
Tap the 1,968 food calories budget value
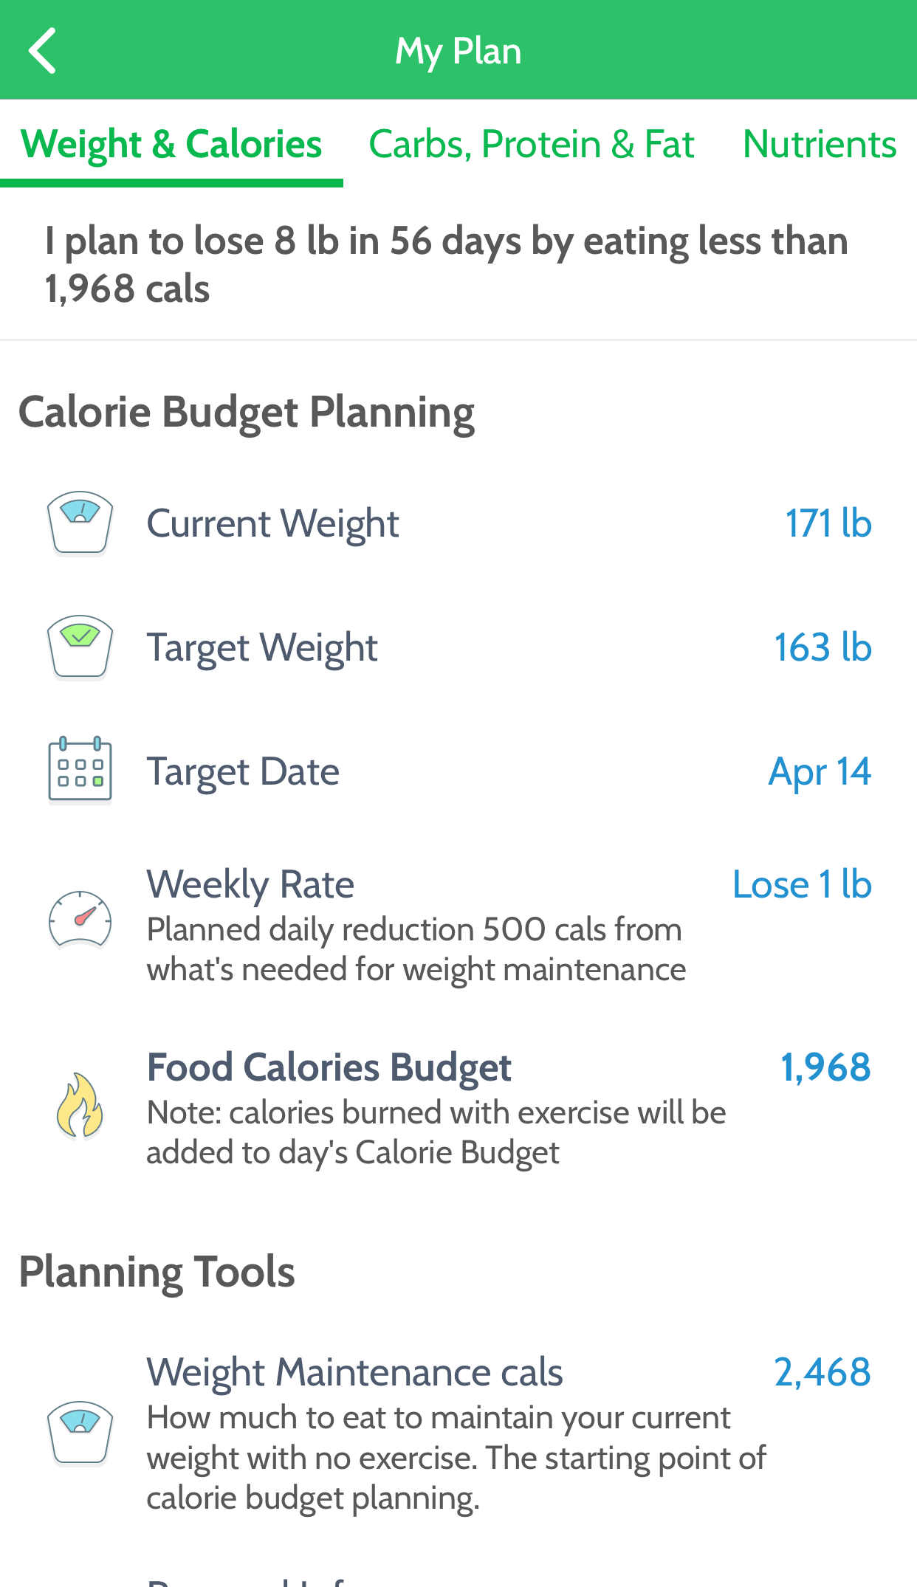click(x=825, y=1067)
